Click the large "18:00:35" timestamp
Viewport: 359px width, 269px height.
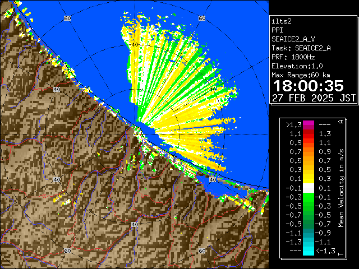coord(309,86)
